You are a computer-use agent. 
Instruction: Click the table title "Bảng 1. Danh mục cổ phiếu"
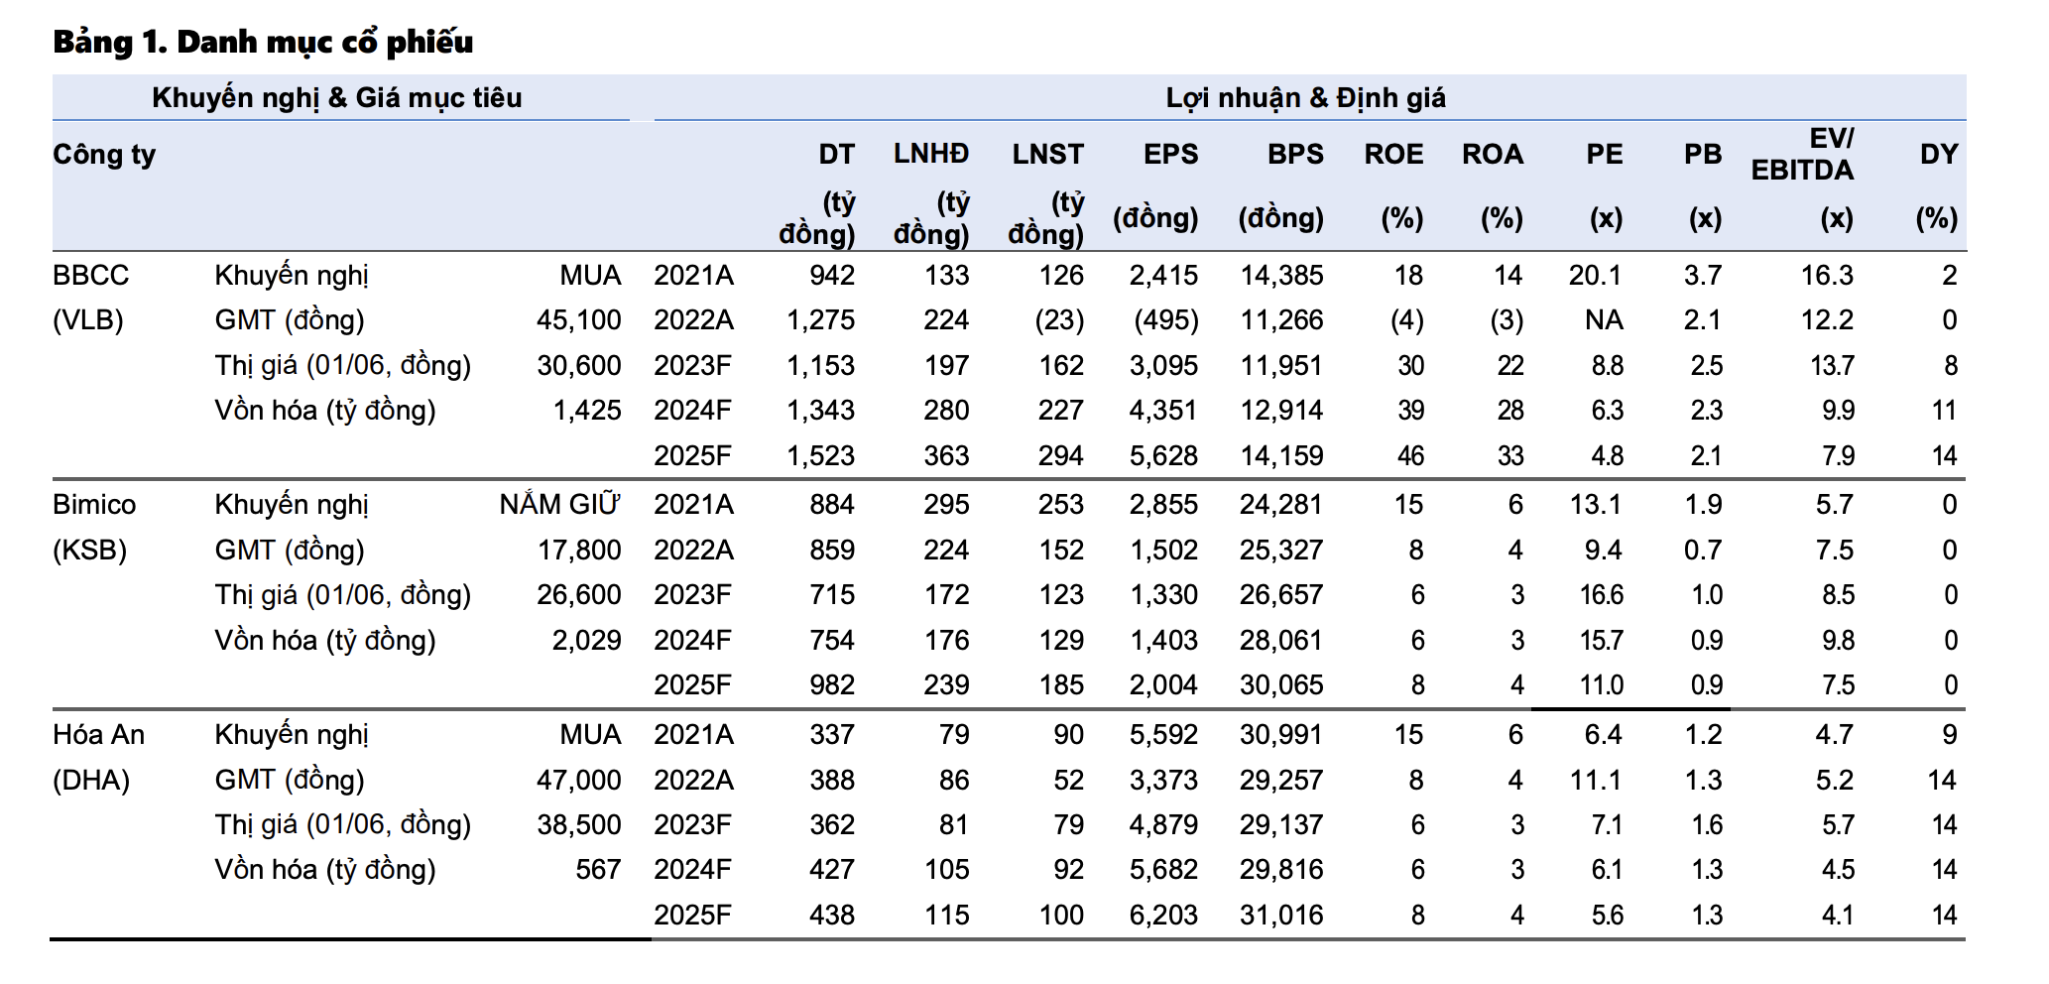pyautogui.click(x=263, y=42)
